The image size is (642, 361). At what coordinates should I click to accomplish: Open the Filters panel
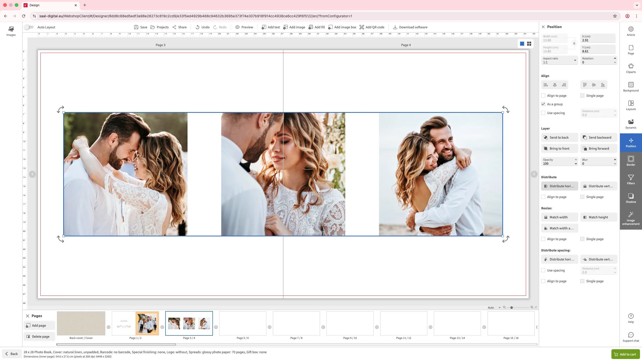(631, 179)
